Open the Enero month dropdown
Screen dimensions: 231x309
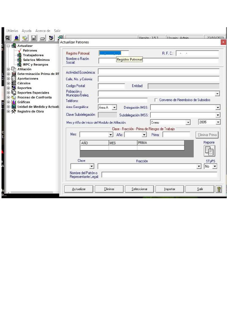(188, 123)
